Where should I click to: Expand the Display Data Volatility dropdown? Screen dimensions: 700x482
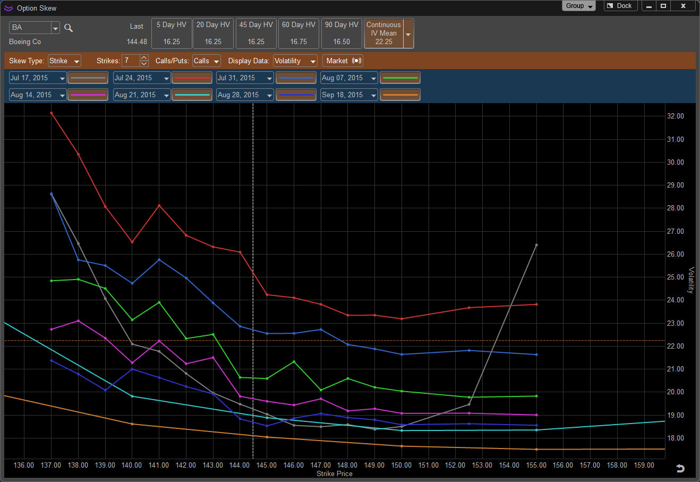[295, 61]
